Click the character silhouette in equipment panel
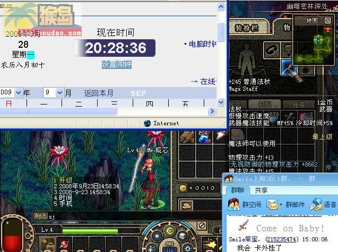The image size is (338, 252). pos(246,59)
